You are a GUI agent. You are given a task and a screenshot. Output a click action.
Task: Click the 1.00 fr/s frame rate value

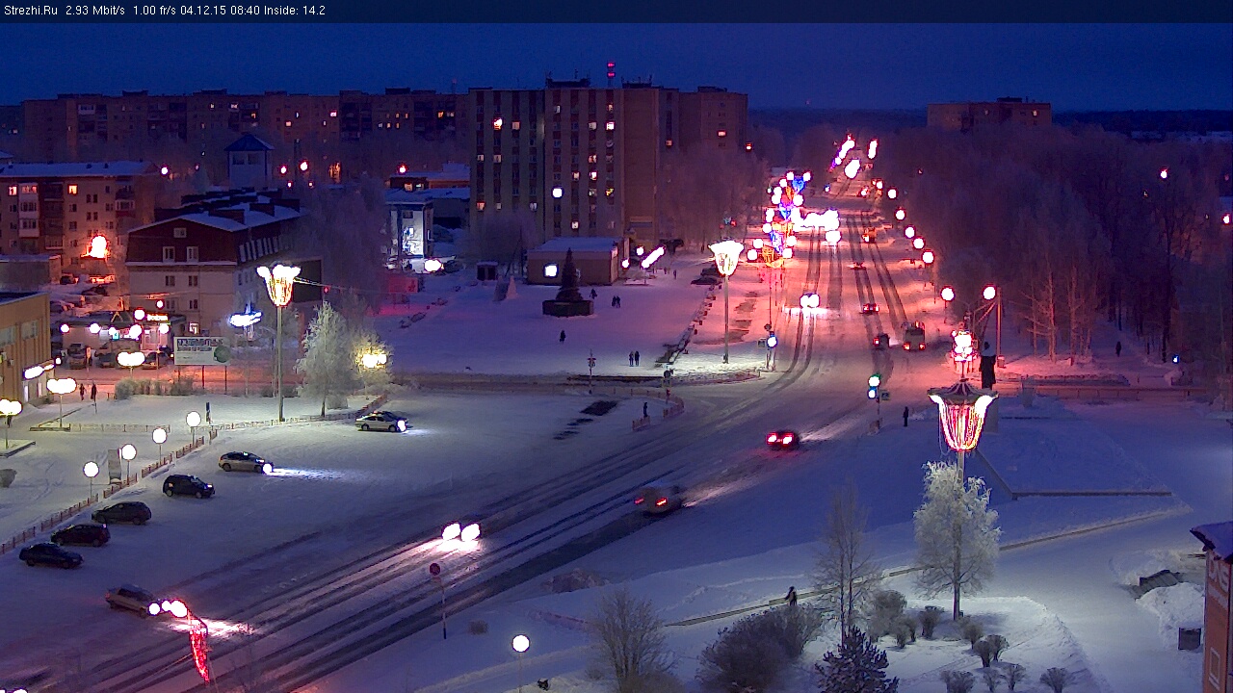click(155, 11)
